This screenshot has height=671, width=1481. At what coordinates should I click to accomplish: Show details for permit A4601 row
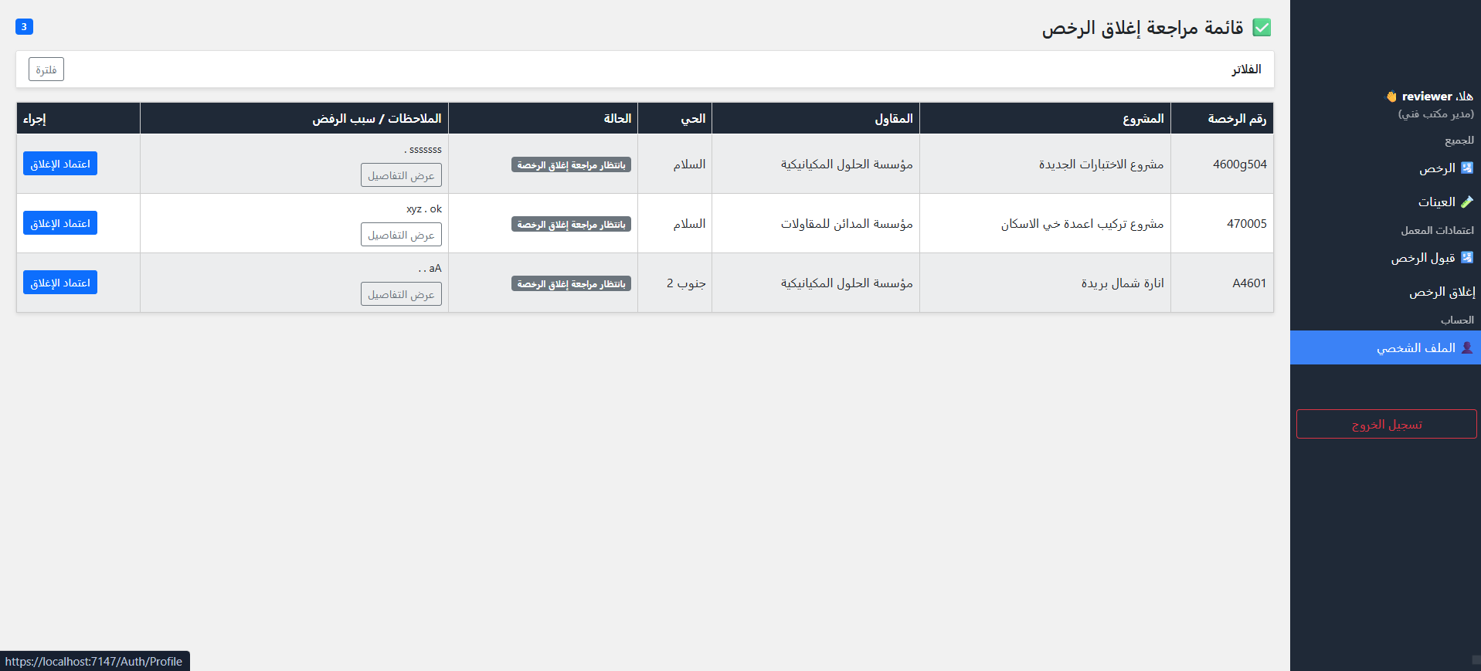401,294
